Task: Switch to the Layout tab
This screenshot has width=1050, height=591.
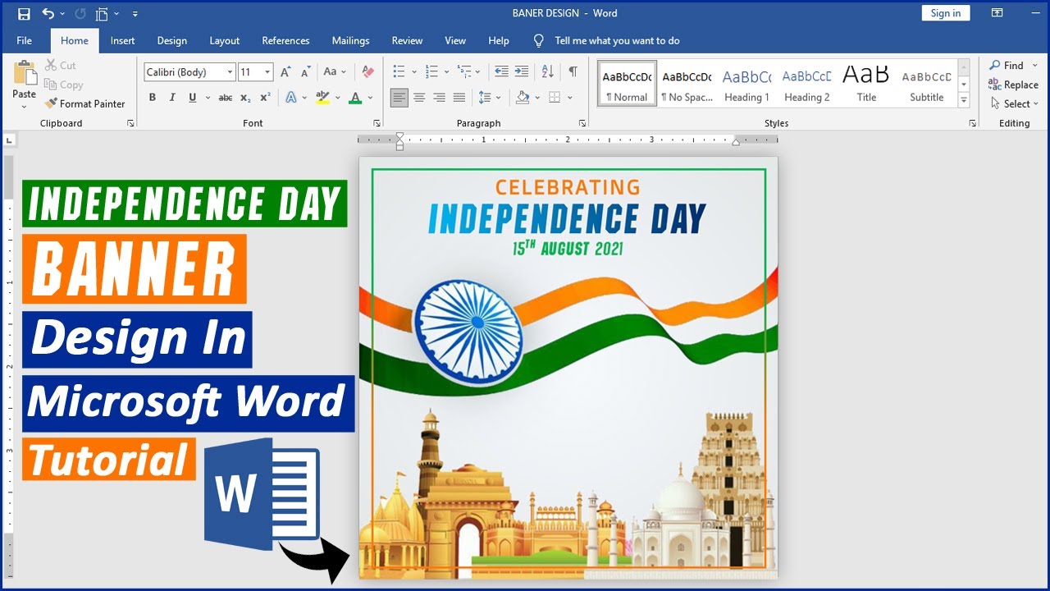Action: (225, 40)
